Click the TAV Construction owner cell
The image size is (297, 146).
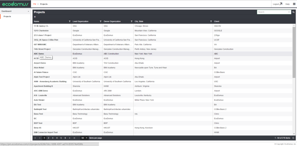click(111, 63)
